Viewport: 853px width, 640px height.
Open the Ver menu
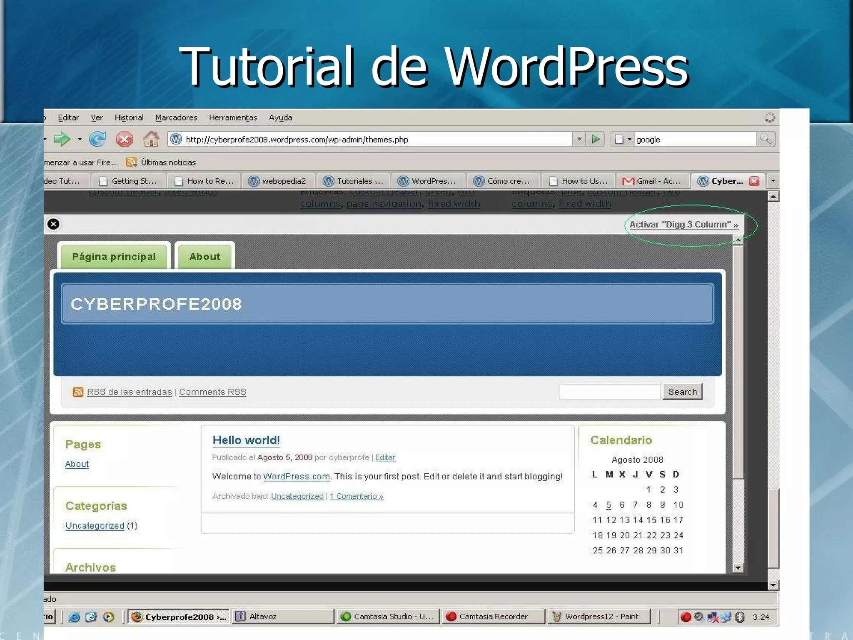pyautogui.click(x=97, y=117)
